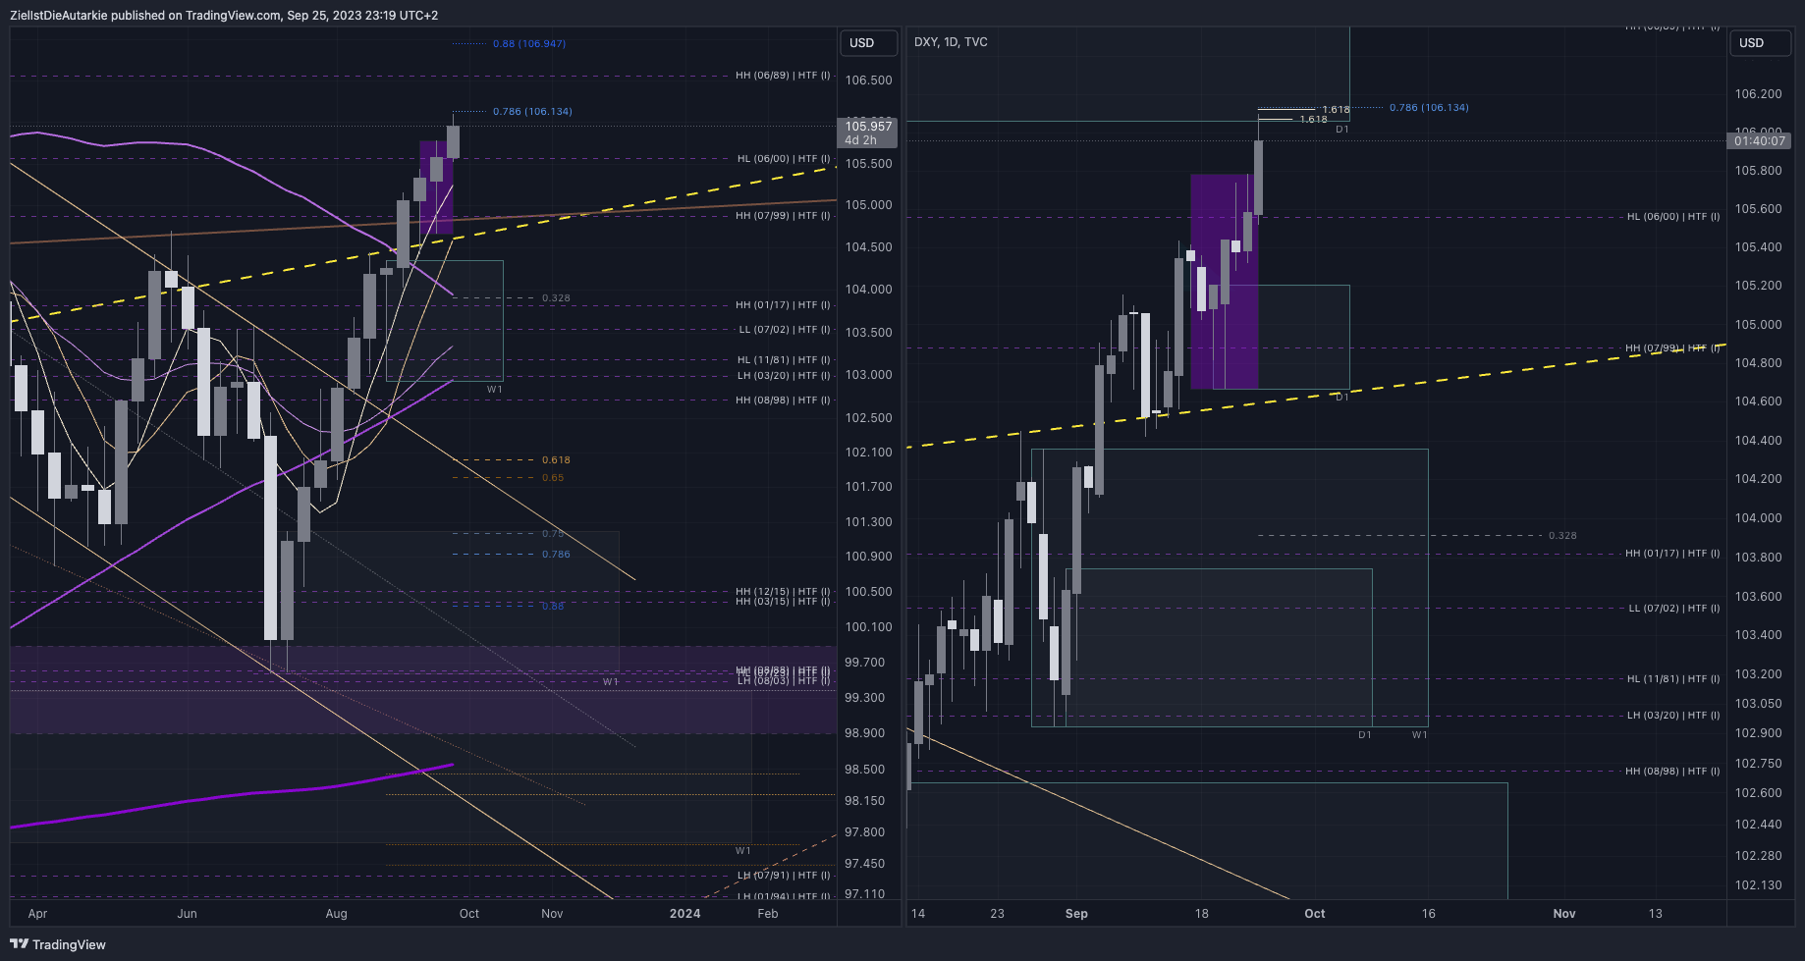Click the 105.200 price on DXY axis
Image resolution: width=1805 pixels, height=961 pixels.
click(1758, 286)
